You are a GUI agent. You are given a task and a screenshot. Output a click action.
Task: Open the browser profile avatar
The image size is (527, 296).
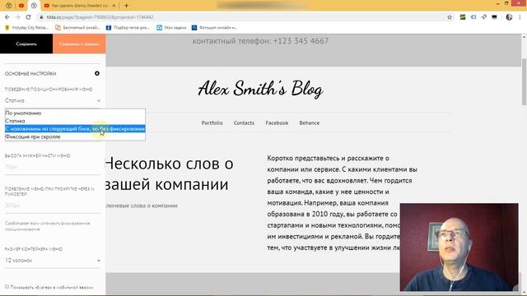click(x=509, y=17)
